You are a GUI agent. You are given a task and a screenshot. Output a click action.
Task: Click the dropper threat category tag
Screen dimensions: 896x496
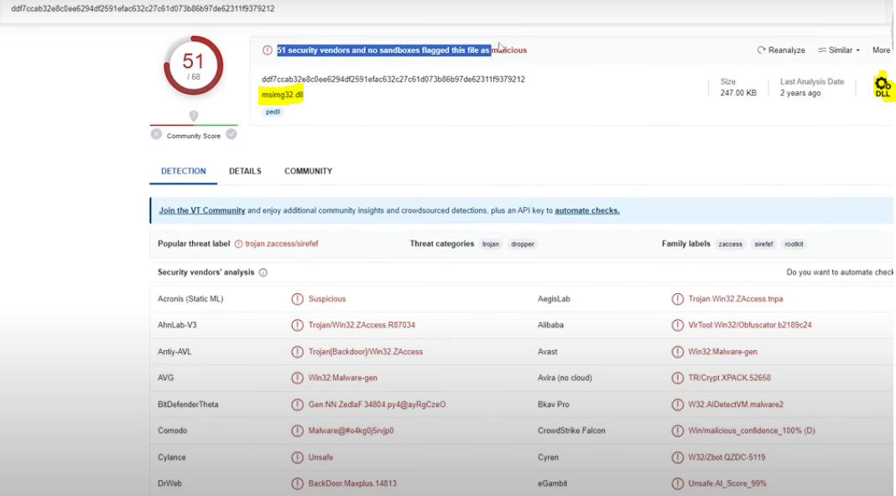click(523, 245)
